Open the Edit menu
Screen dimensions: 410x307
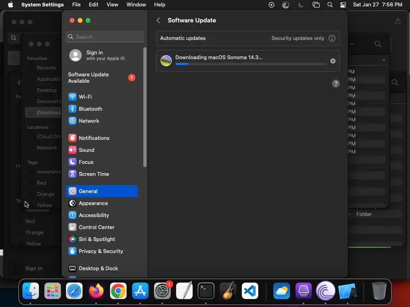[x=93, y=5]
